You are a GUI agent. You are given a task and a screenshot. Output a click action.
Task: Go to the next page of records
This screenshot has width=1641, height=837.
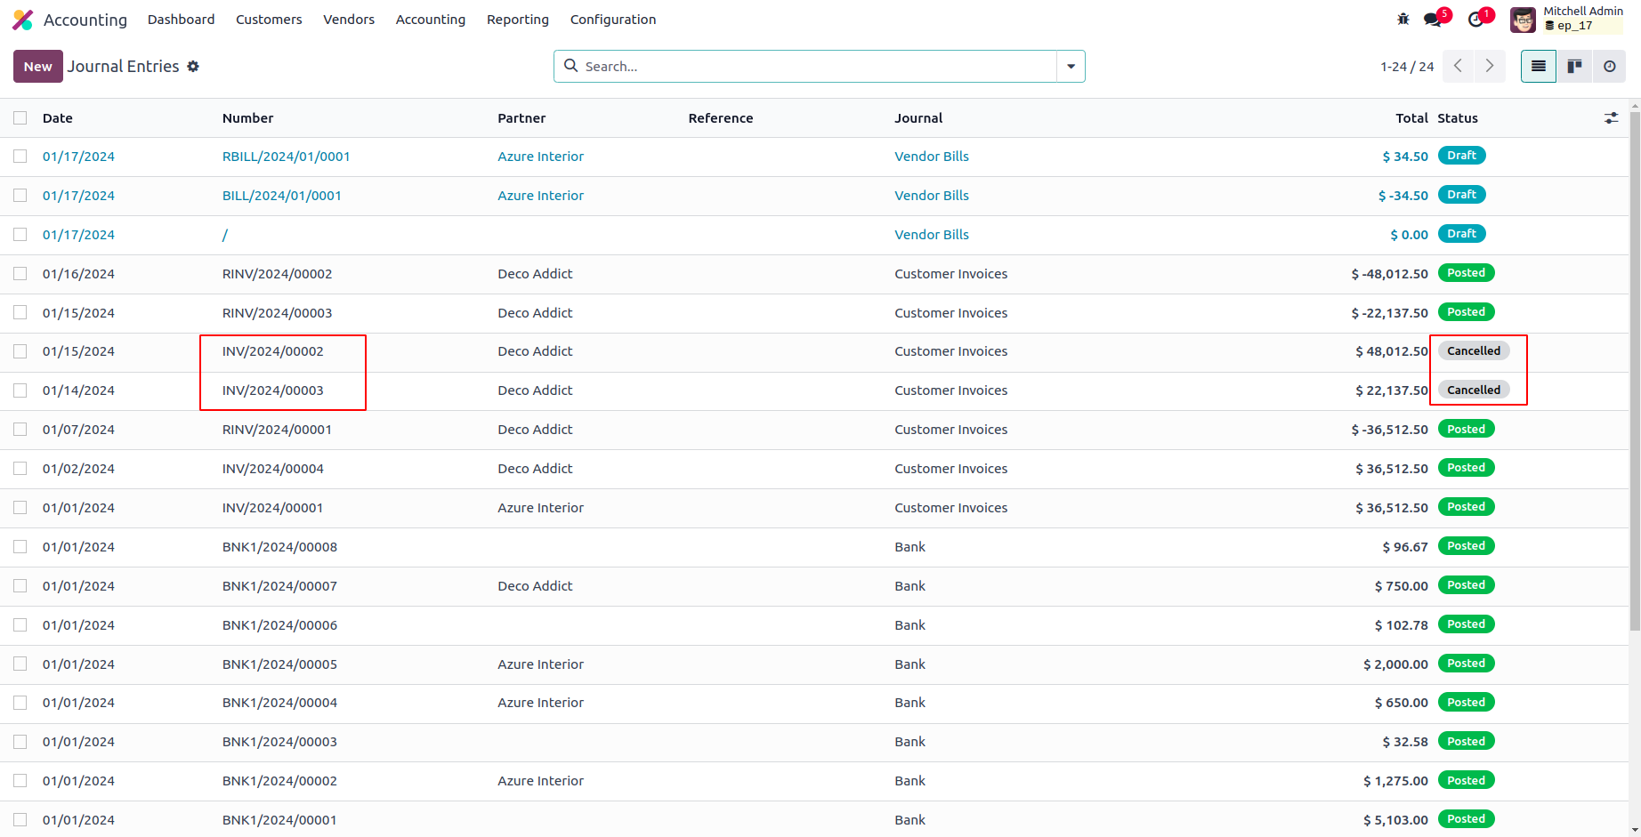pos(1489,67)
